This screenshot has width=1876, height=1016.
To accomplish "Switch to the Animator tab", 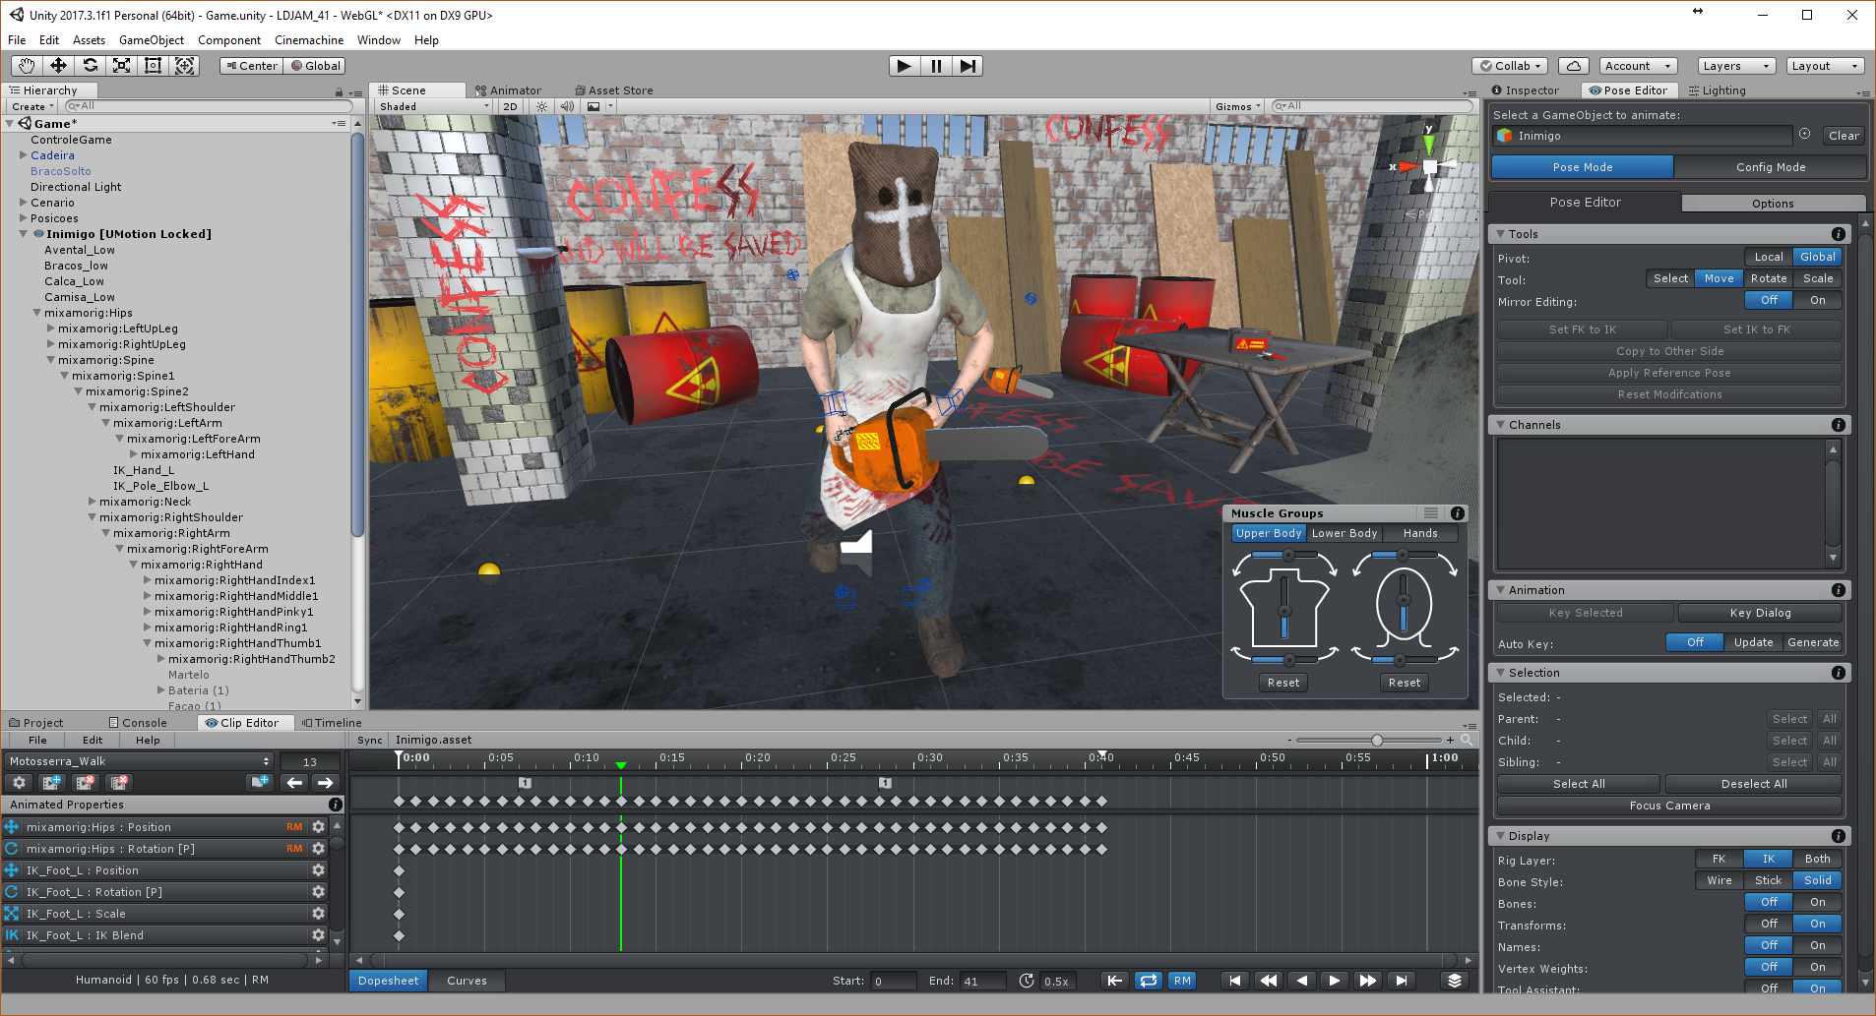I will pyautogui.click(x=508, y=90).
